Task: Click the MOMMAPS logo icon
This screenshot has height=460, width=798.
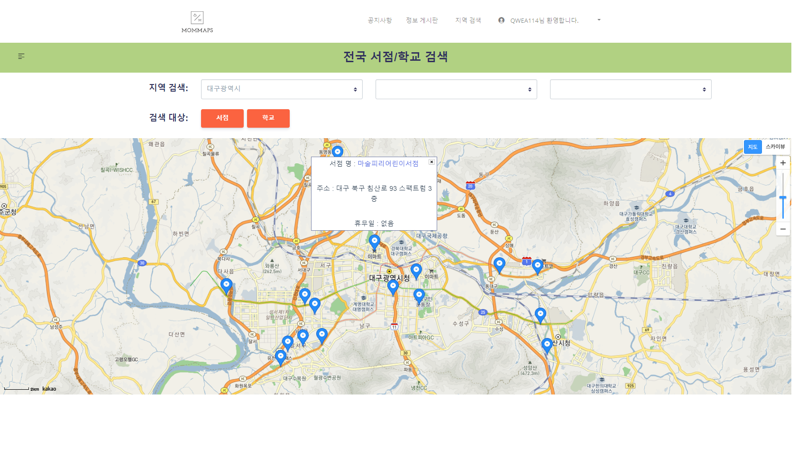Action: 197,18
